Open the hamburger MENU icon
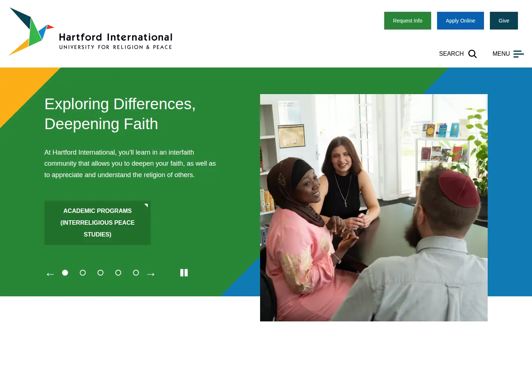The height and width of the screenshot is (369, 532). (x=519, y=54)
